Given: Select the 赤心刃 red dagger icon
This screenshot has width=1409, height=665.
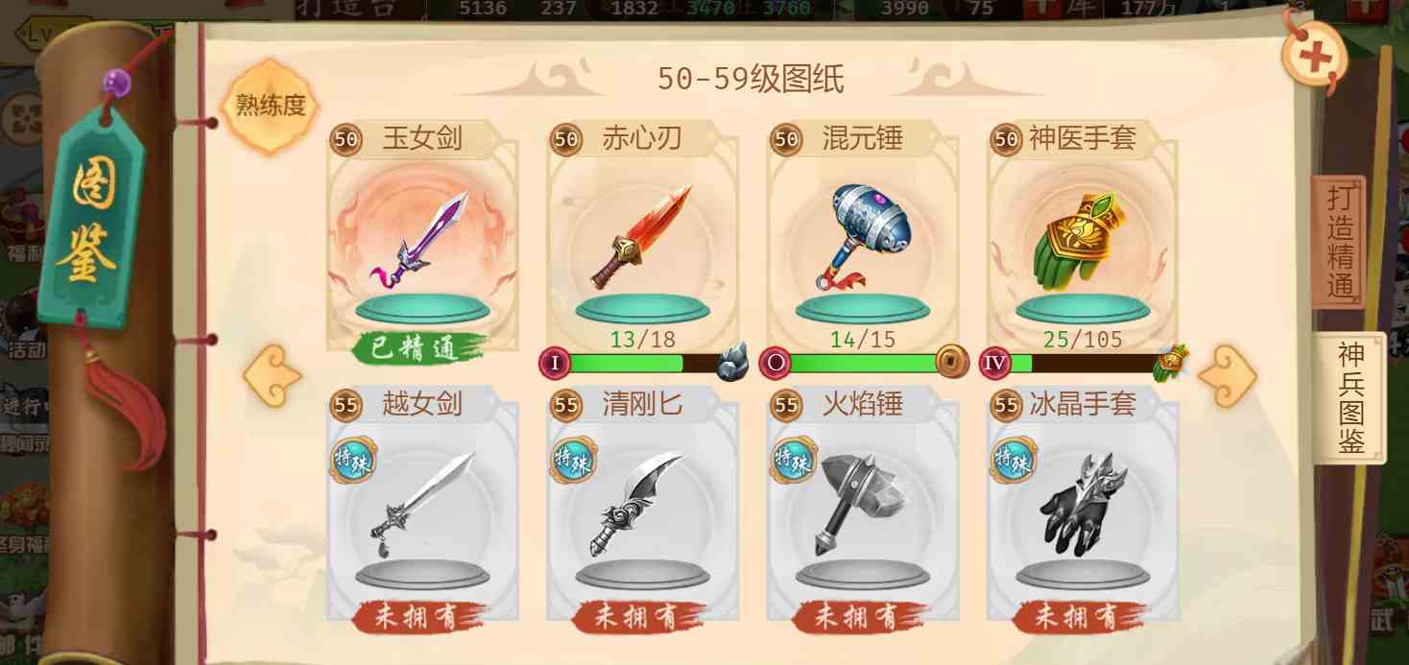Looking at the screenshot, I should (x=641, y=238).
